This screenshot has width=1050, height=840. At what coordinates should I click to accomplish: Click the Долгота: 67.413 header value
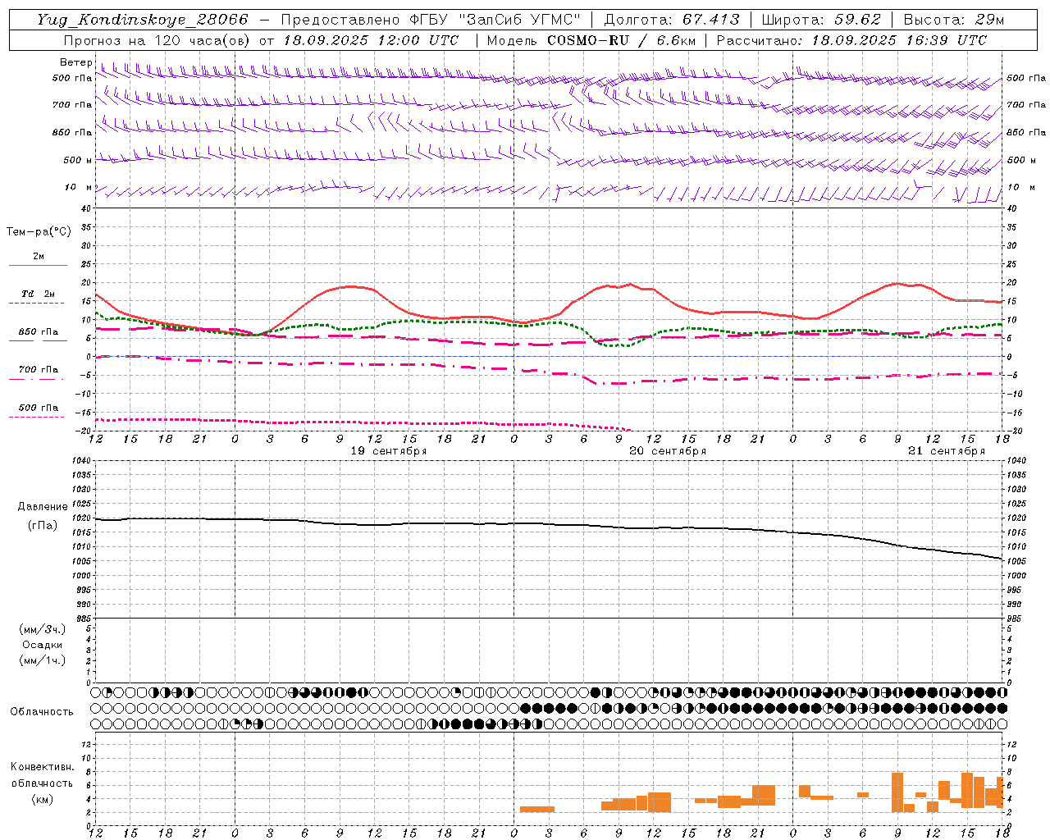[672, 20]
